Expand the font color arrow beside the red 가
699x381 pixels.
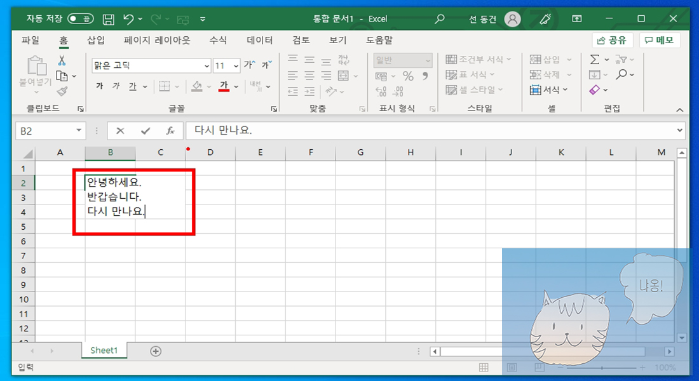tap(236, 86)
